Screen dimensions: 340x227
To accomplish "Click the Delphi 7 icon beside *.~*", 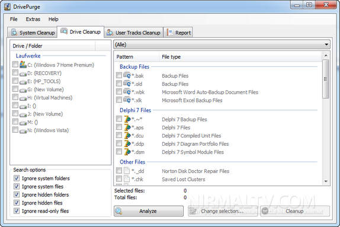I will [x=127, y=119].
